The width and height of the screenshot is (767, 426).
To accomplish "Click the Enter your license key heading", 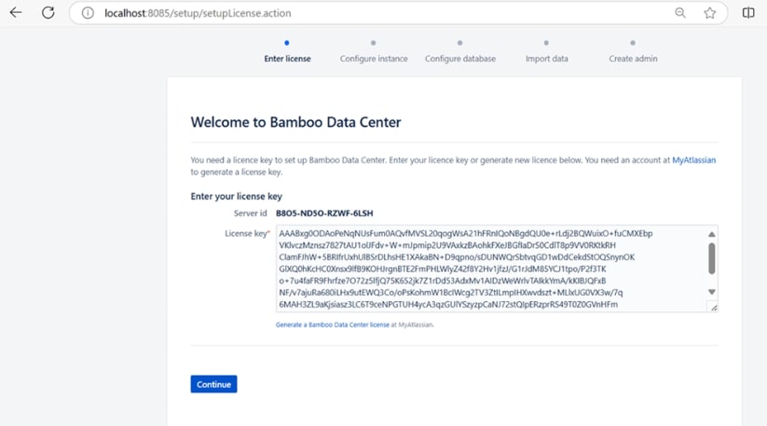I will 237,196.
